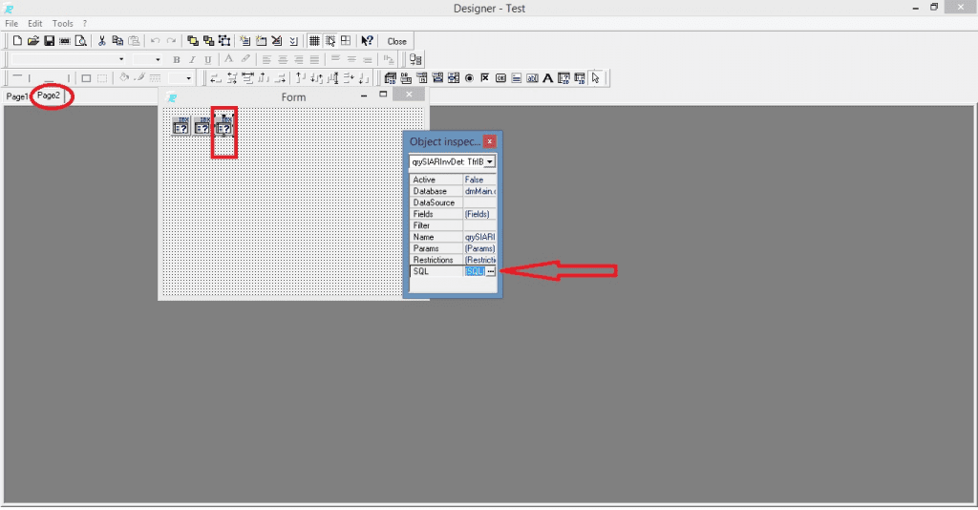
Task: Click the Bring to front icon
Action: tap(193, 41)
